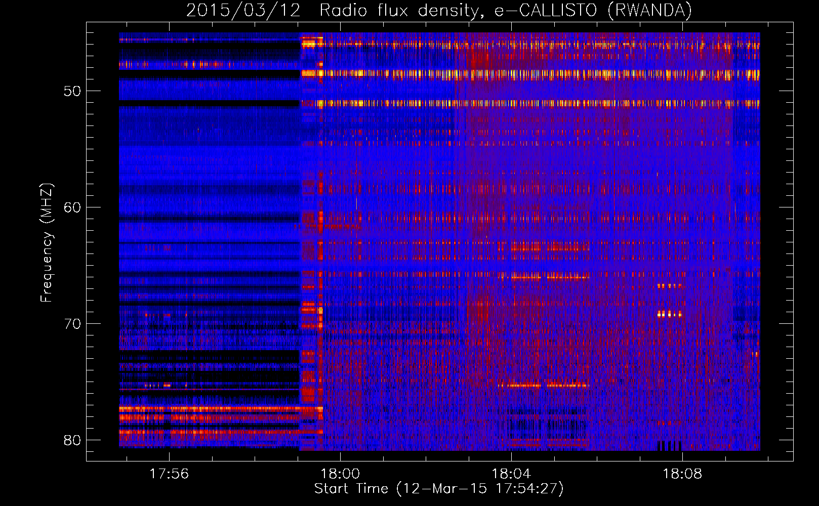Click the "17:56" time tick label

point(169,474)
